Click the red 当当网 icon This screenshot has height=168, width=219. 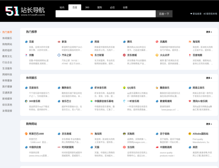tap(124, 147)
